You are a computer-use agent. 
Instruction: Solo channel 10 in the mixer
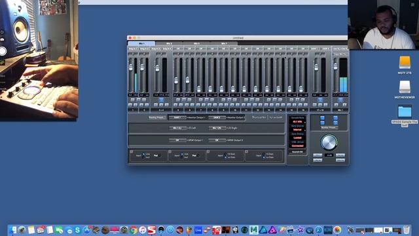coord(238,105)
